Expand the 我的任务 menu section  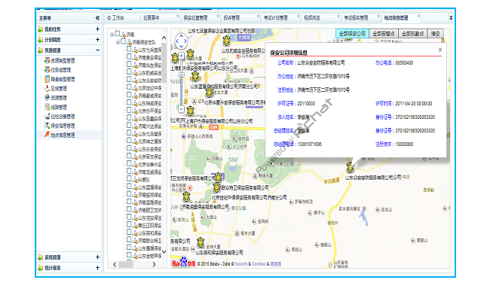point(97,29)
